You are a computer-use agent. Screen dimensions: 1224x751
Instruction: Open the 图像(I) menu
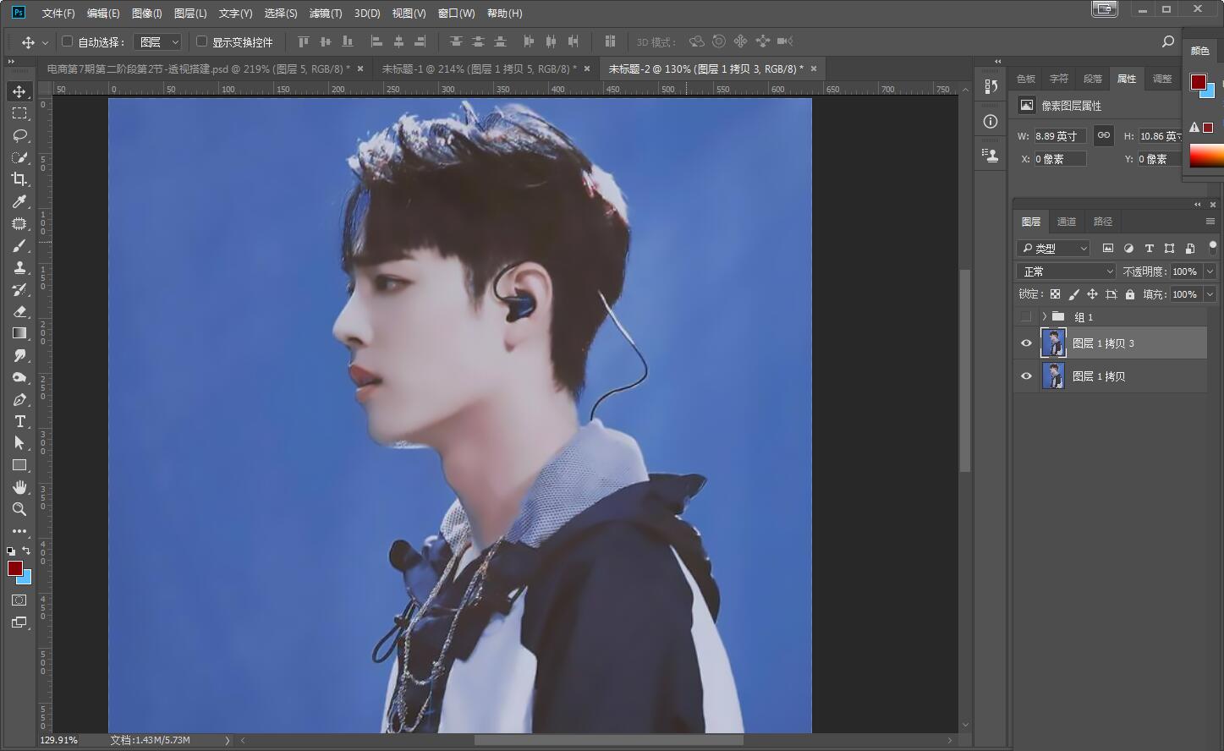pyautogui.click(x=147, y=14)
